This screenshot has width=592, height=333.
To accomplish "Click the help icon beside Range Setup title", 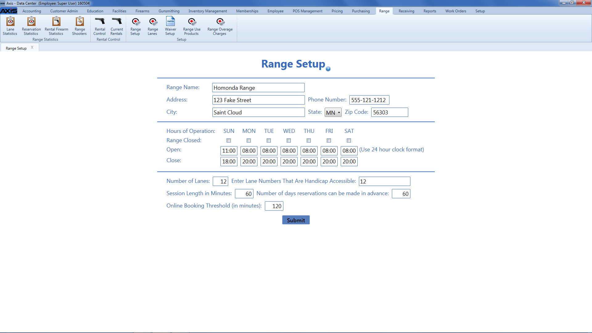I will 328,69.
